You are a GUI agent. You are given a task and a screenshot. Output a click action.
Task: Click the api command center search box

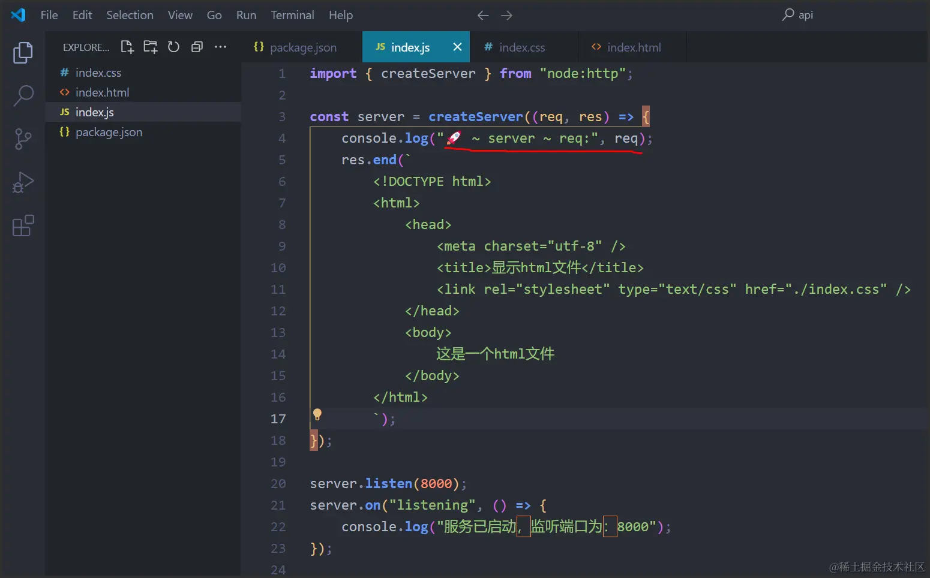[x=797, y=15]
